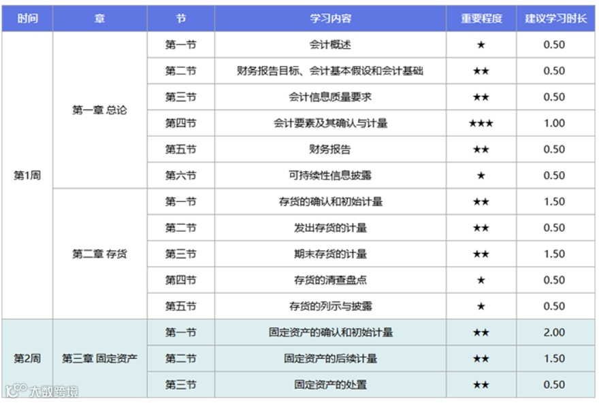Click the 固定资产的处置 cell
This screenshot has height=403, width=599.
(330, 385)
